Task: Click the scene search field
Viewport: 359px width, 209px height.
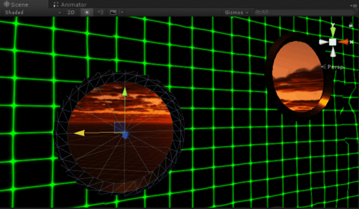Action: pos(304,12)
